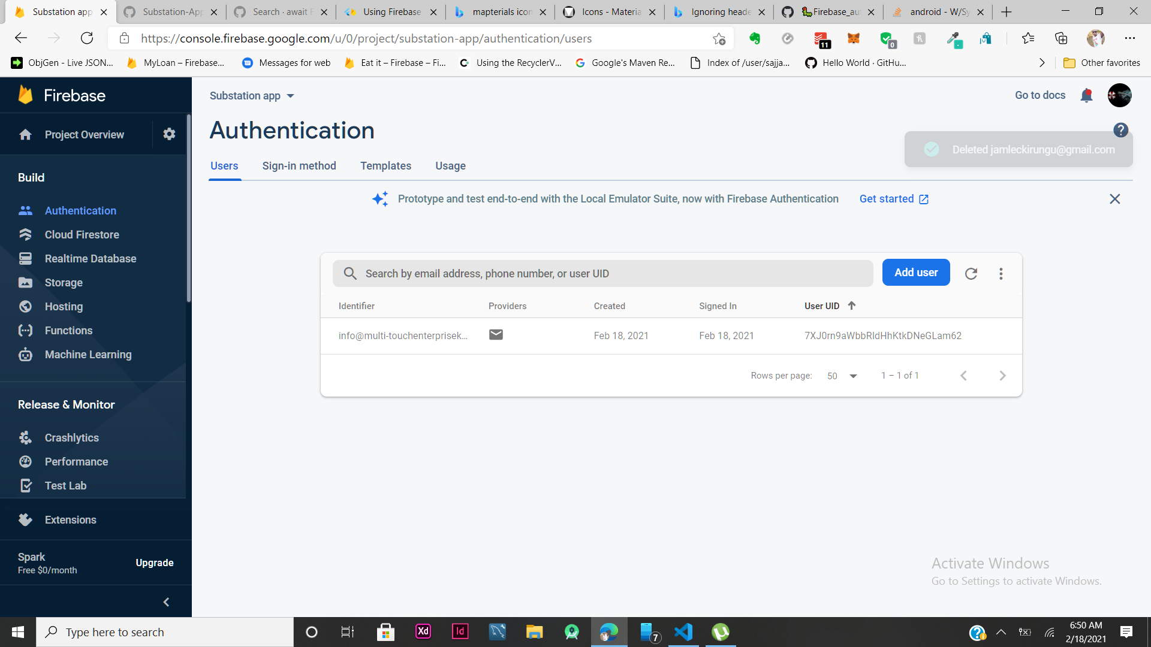Open Cloud Firestore from sidebar
This screenshot has height=647, width=1151.
point(82,235)
